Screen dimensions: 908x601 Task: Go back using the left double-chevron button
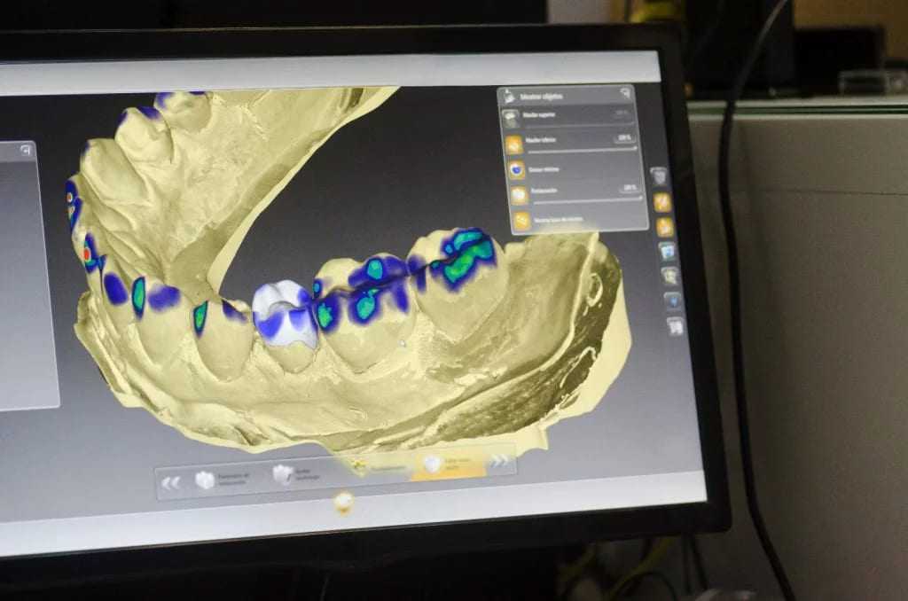(x=172, y=482)
